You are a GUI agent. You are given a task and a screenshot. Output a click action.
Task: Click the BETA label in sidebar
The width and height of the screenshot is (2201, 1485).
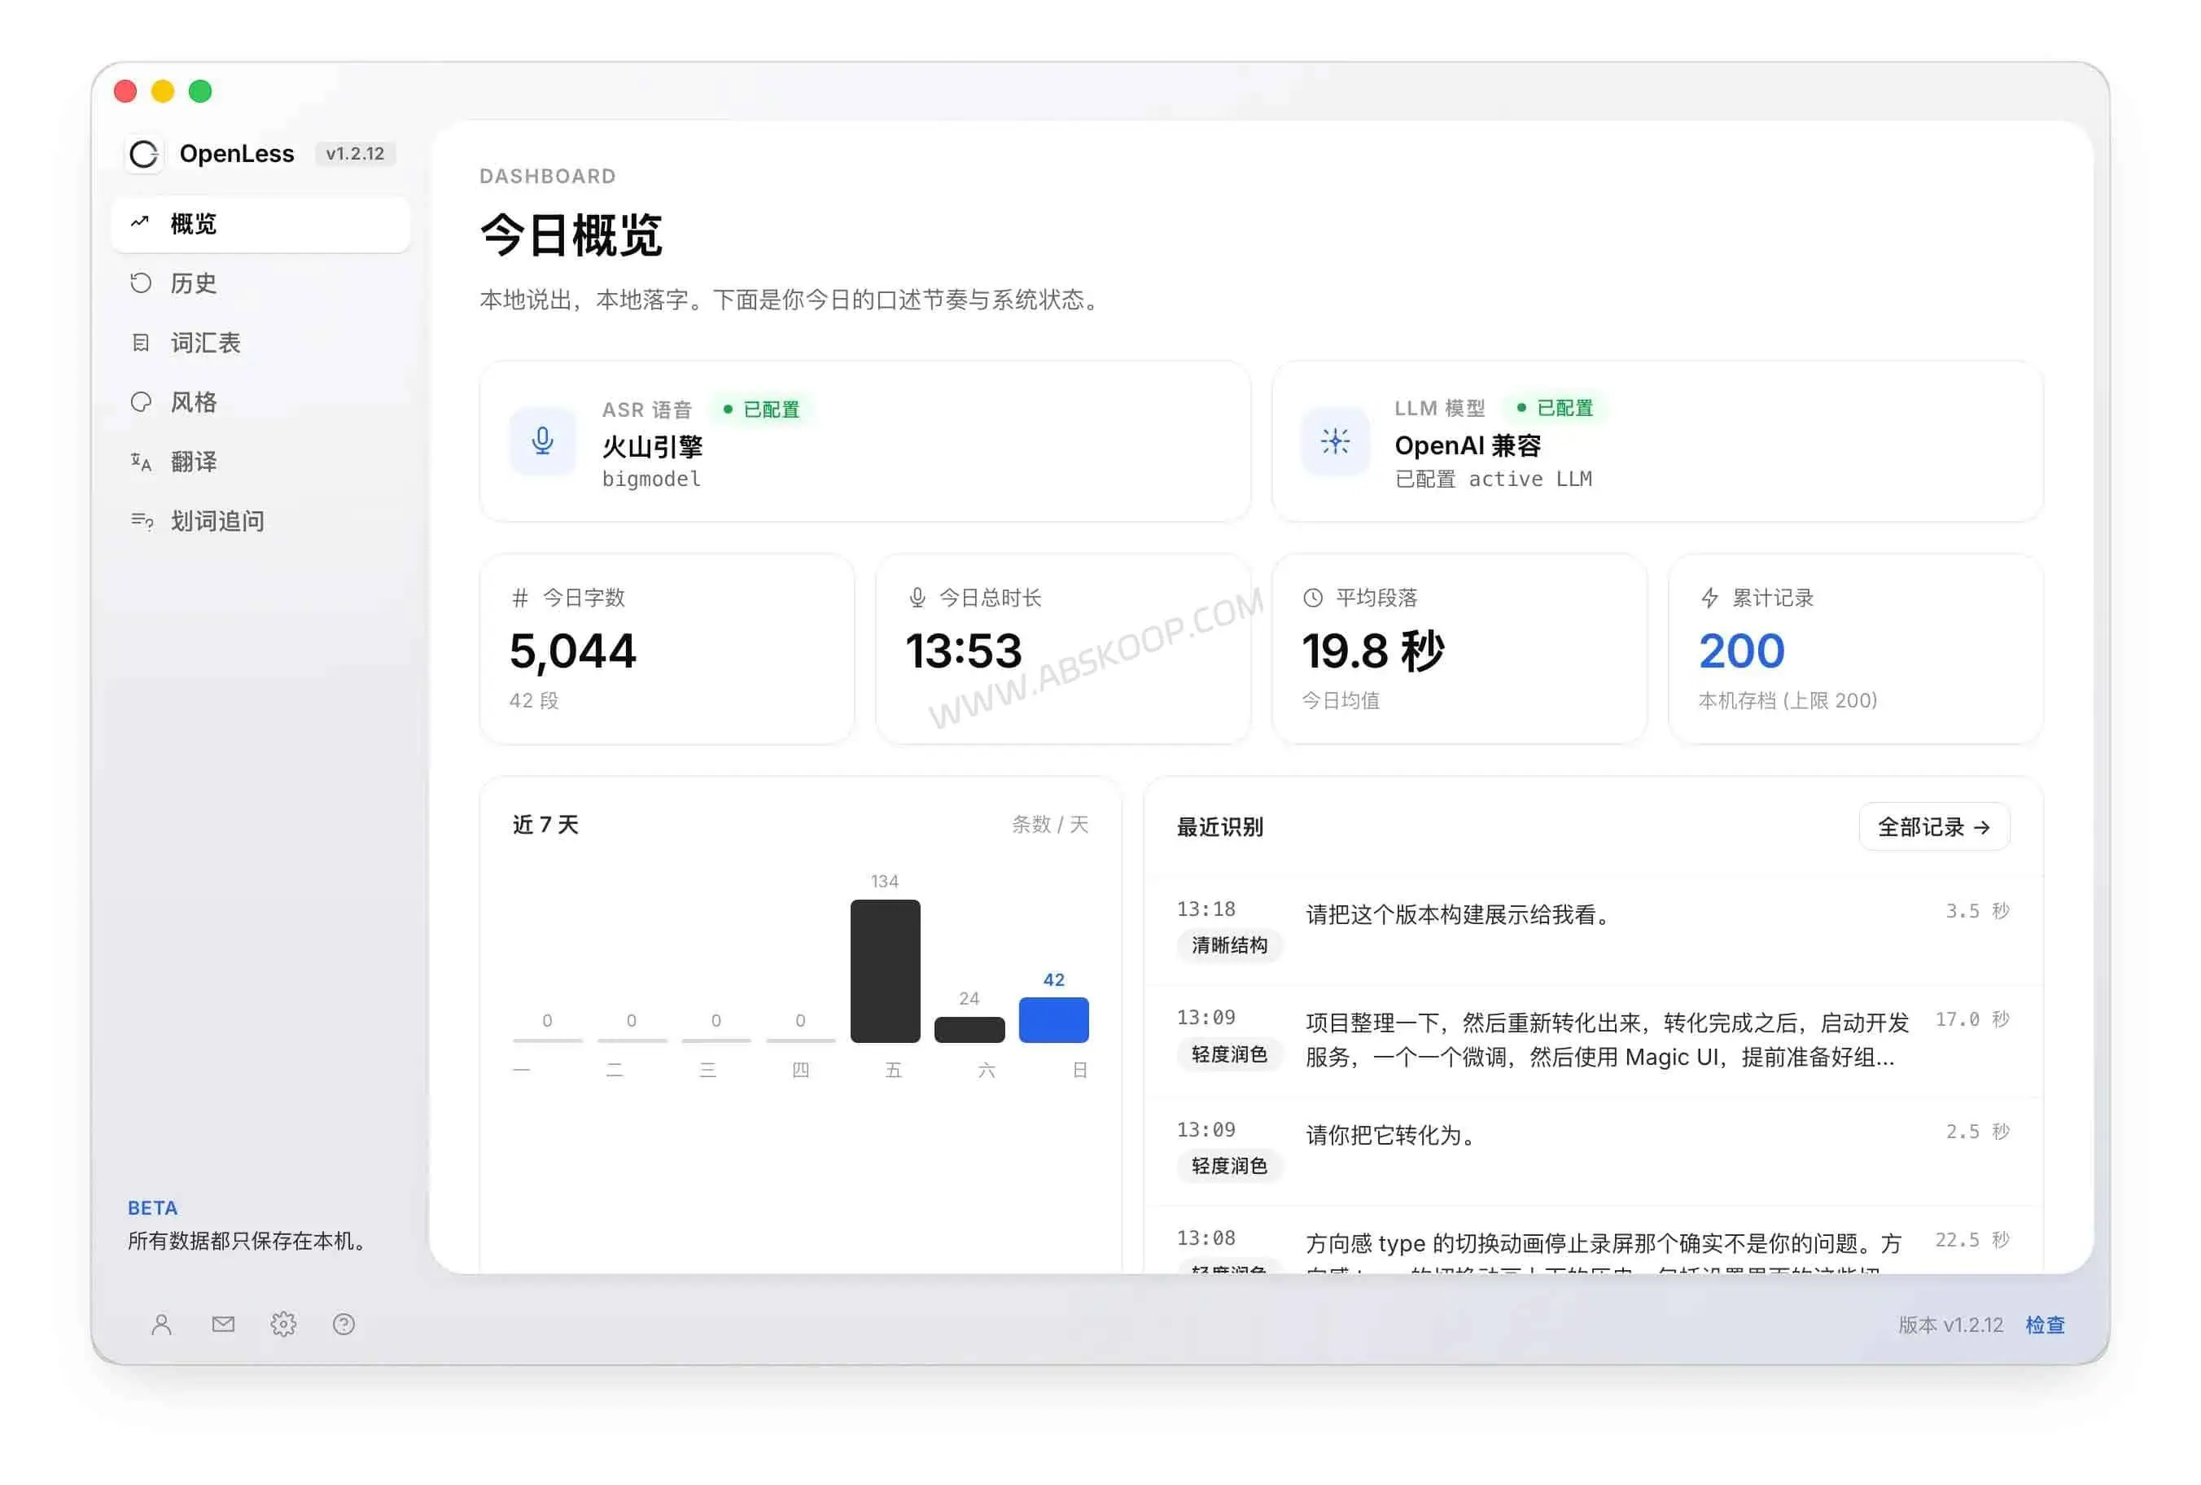coord(152,1207)
